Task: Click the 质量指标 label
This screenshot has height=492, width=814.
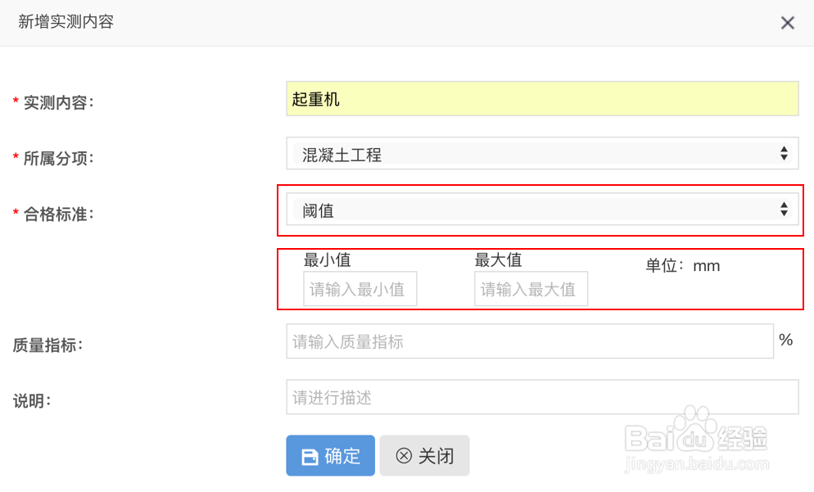Action: point(48,346)
